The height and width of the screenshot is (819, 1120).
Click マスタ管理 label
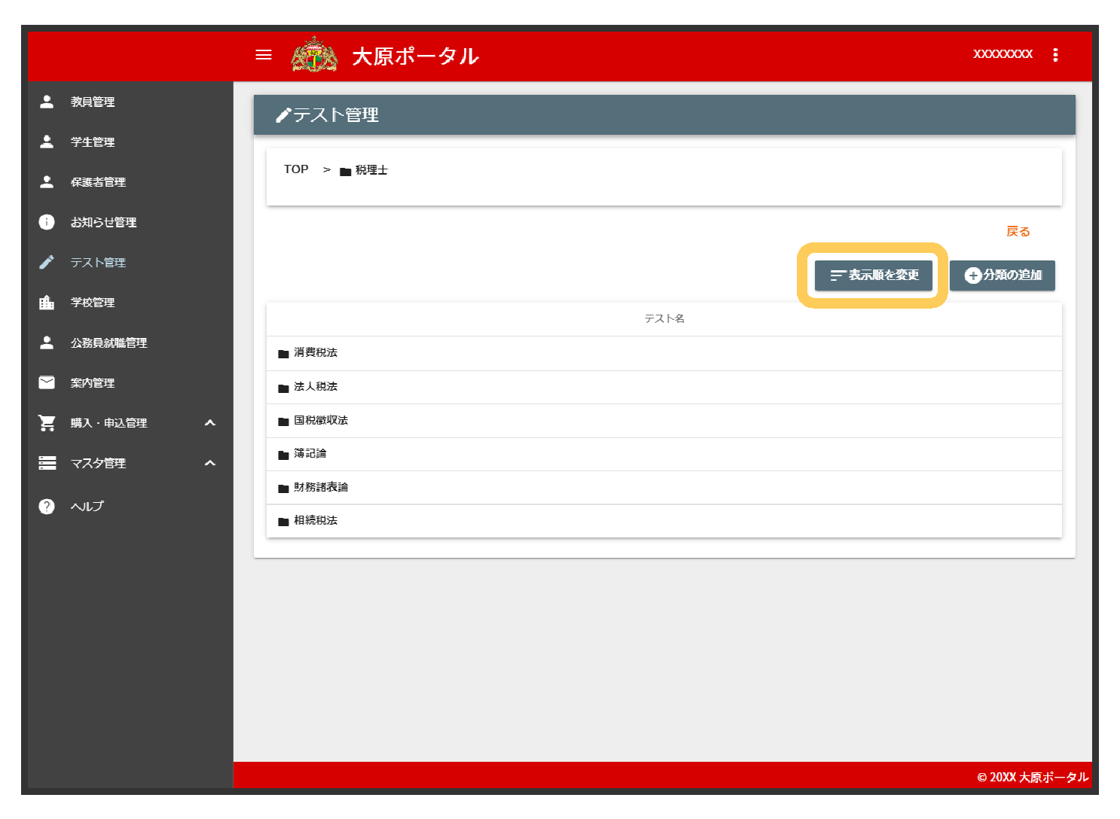click(x=98, y=463)
